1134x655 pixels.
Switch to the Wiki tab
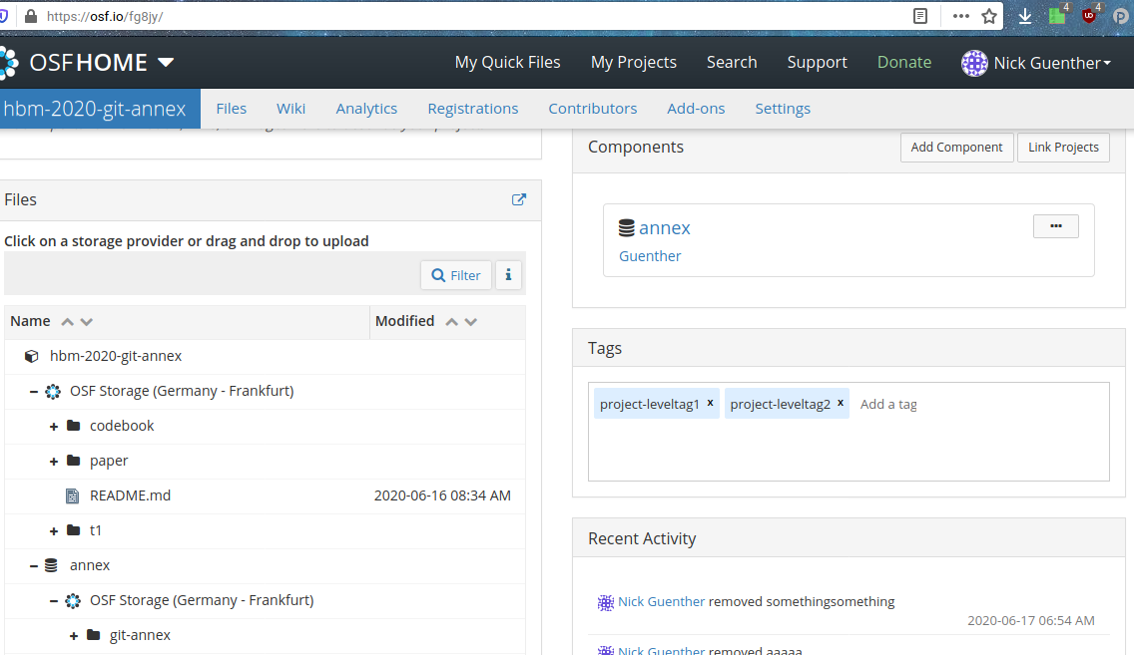(290, 109)
